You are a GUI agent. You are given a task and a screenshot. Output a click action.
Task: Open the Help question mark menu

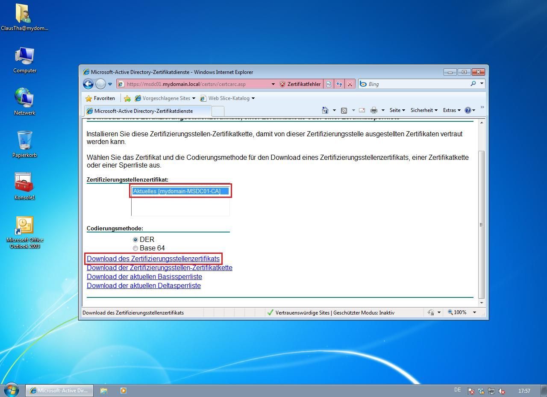point(470,110)
